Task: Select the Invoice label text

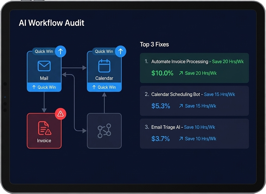Action: tap(44, 141)
